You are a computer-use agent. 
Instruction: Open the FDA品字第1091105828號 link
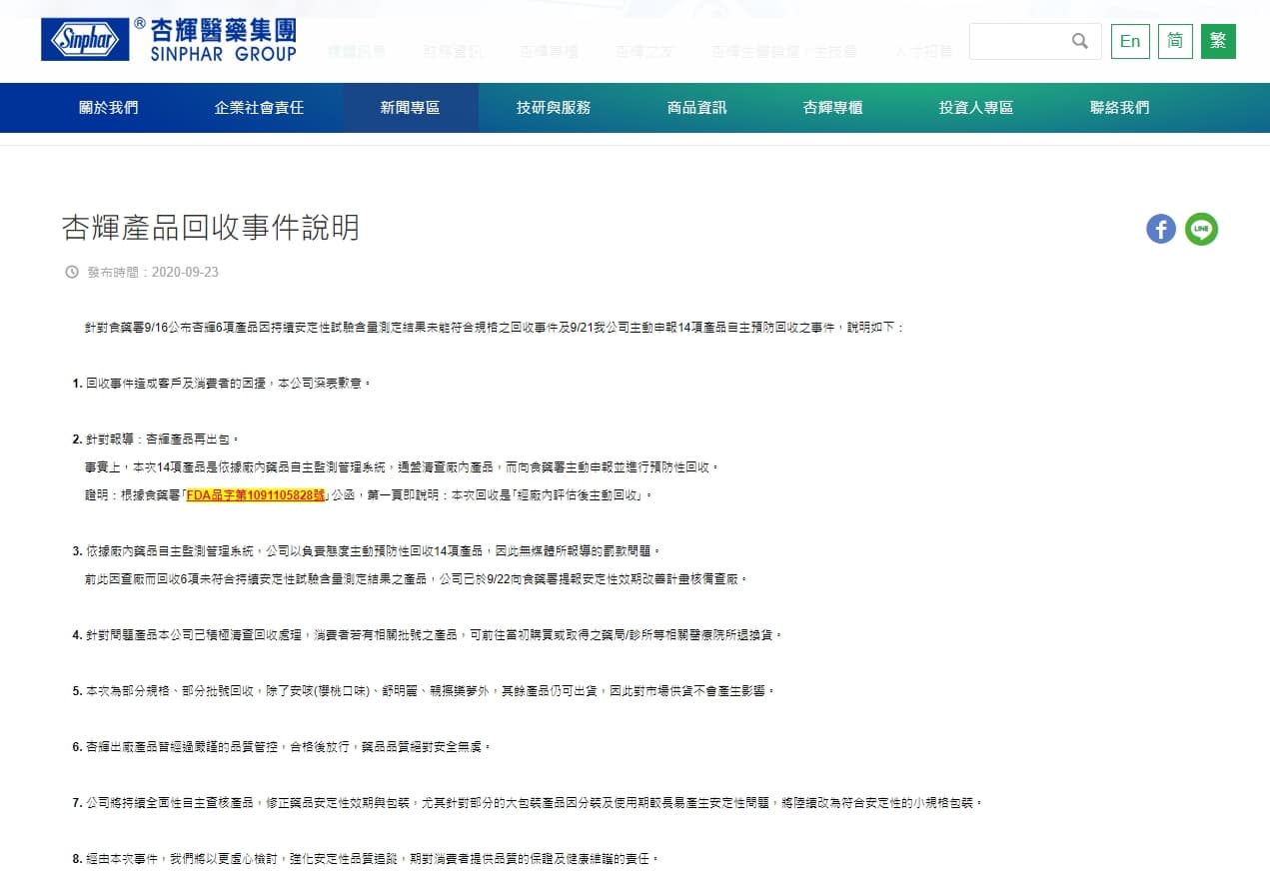pyautogui.click(x=256, y=495)
